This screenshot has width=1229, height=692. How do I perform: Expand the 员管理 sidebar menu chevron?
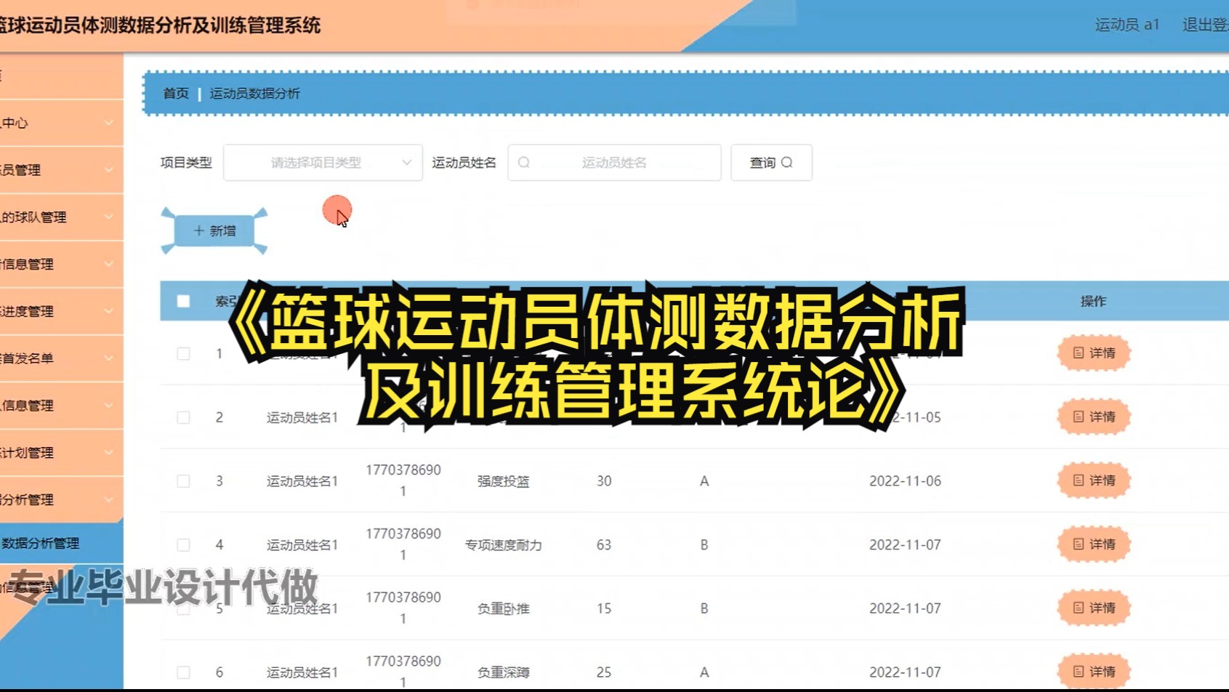coord(108,170)
